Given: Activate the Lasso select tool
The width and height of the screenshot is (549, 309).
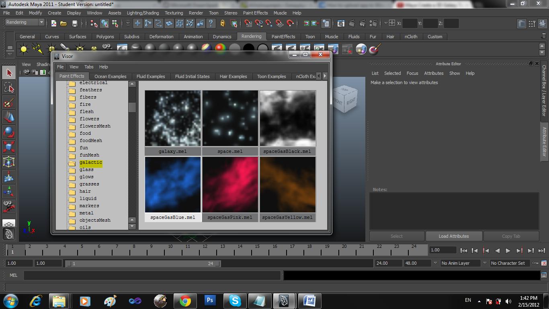Looking at the screenshot, I should pos(9,87).
